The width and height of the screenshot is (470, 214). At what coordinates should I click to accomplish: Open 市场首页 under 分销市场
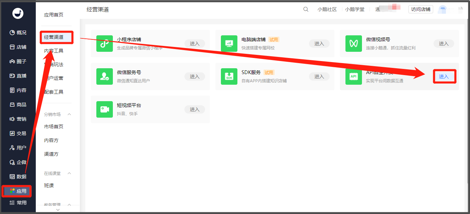click(54, 127)
